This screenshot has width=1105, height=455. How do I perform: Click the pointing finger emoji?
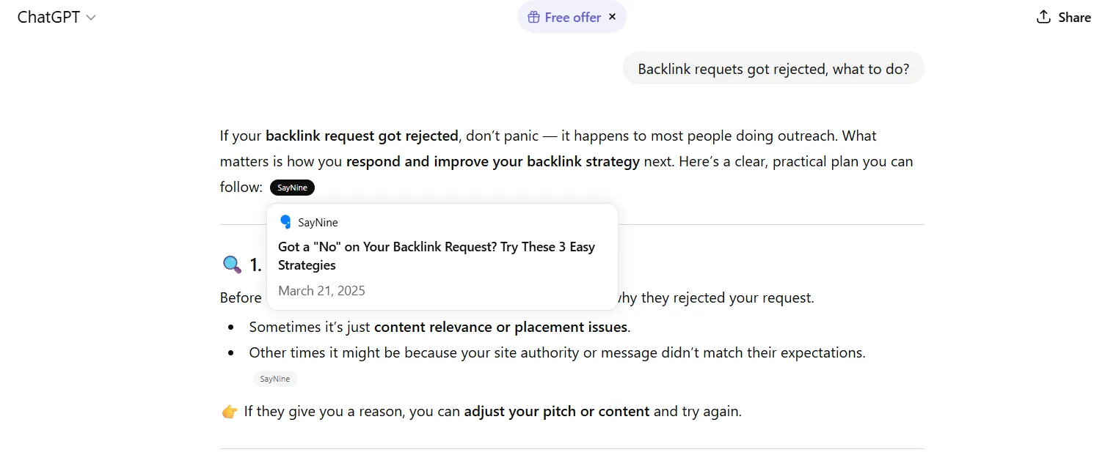click(x=230, y=412)
